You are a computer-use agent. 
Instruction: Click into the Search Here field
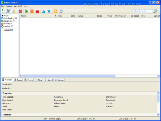click(x=142, y=11)
